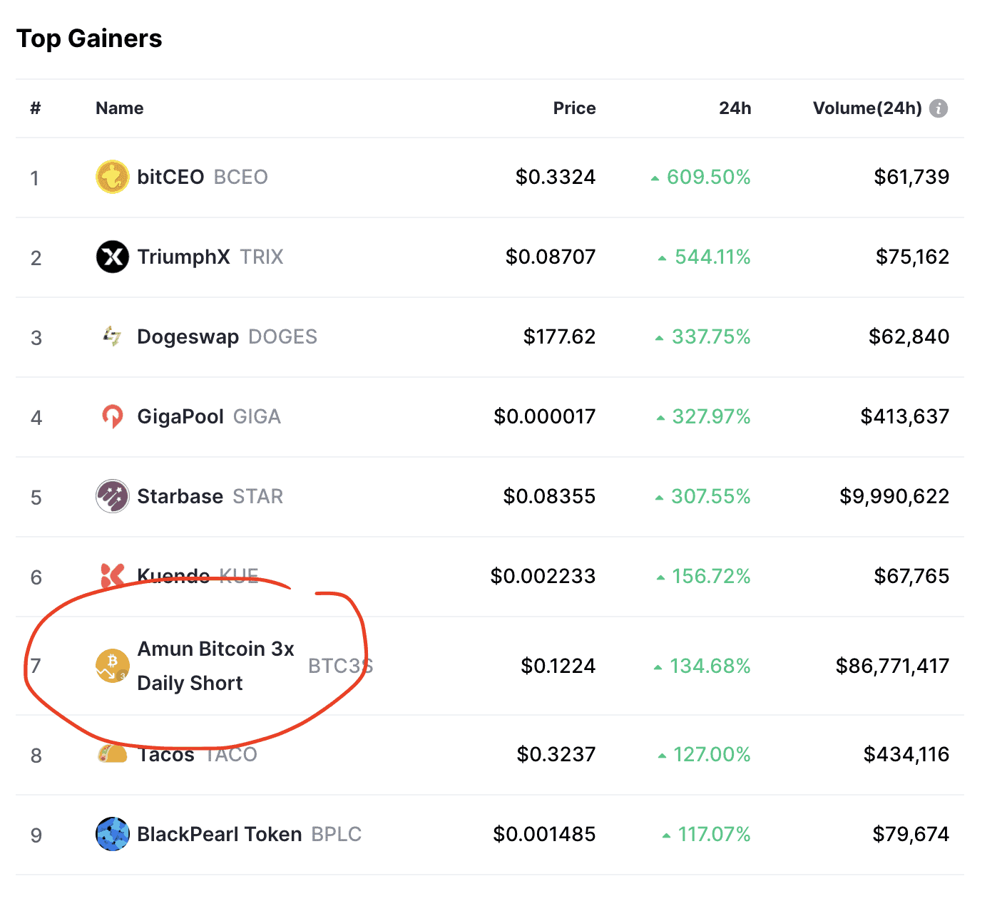Open the Starbase STAR link
Viewport: 1007px width, 901px height.
(210, 496)
